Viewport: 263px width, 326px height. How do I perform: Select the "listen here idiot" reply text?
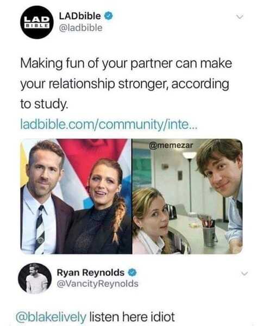click(x=132, y=316)
